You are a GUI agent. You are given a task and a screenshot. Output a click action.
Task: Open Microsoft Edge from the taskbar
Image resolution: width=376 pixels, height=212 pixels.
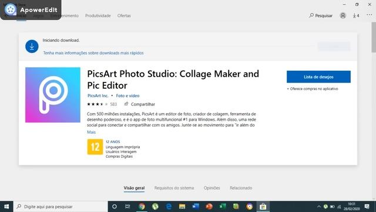coord(169,207)
